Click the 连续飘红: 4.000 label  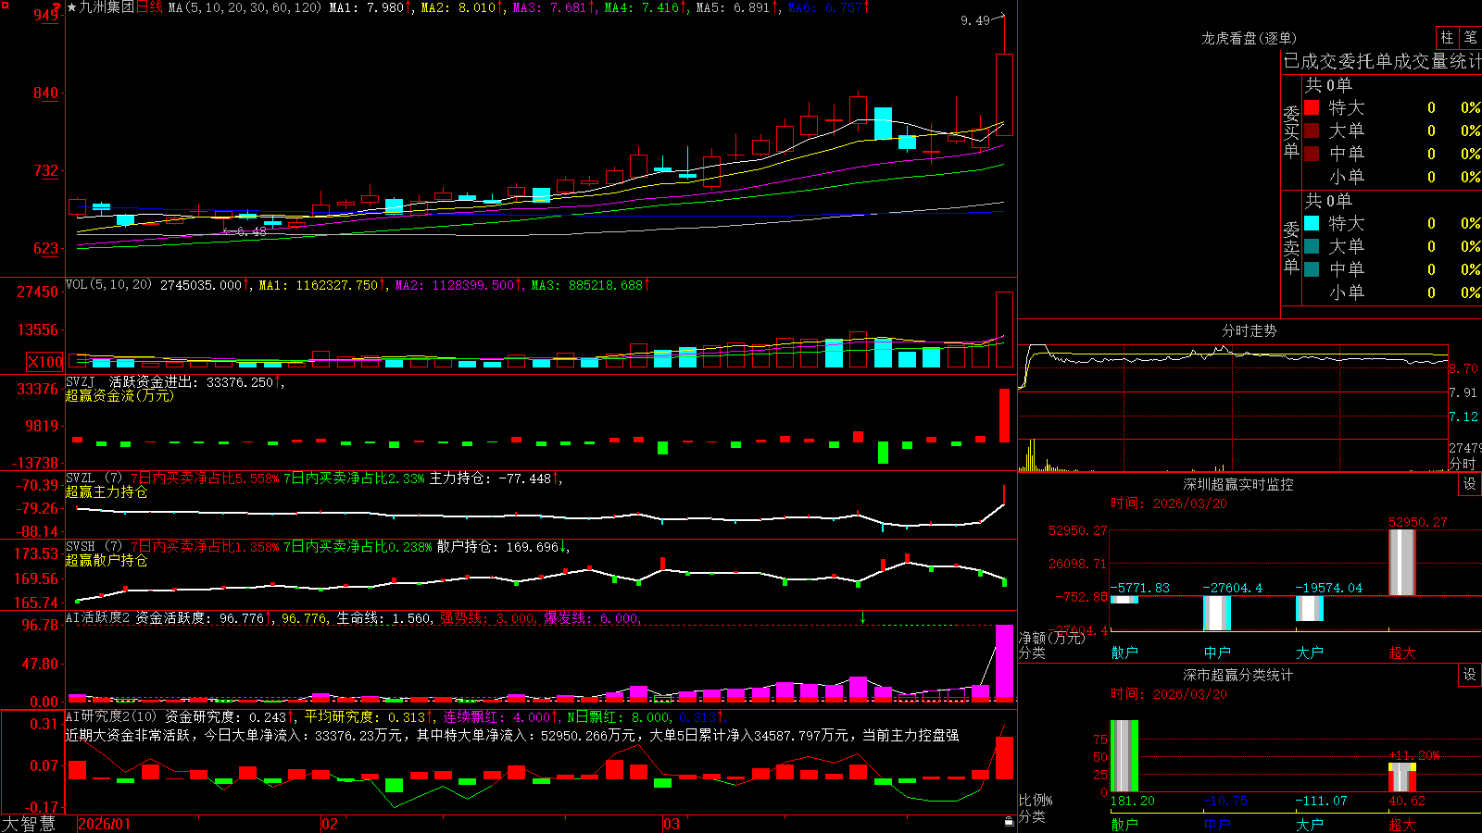[499, 717]
